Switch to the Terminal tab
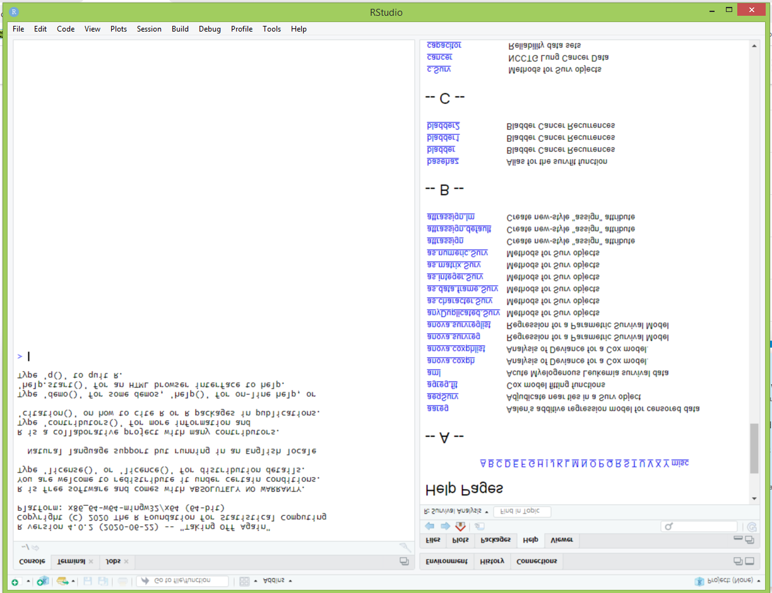This screenshot has height=593, width=772. 71,561
